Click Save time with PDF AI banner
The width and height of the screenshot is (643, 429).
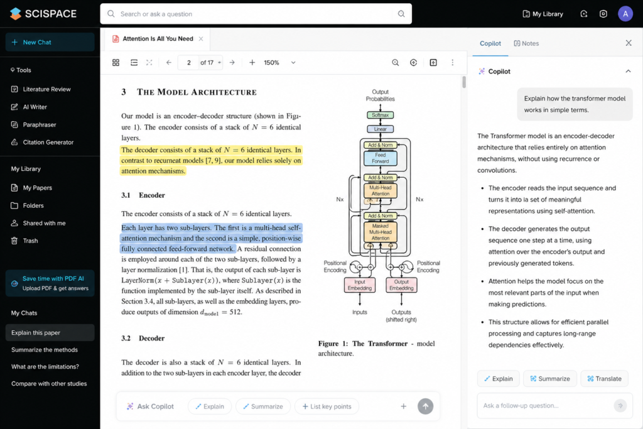point(50,283)
